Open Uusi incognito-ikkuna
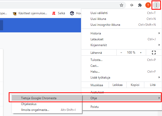 [105, 25]
